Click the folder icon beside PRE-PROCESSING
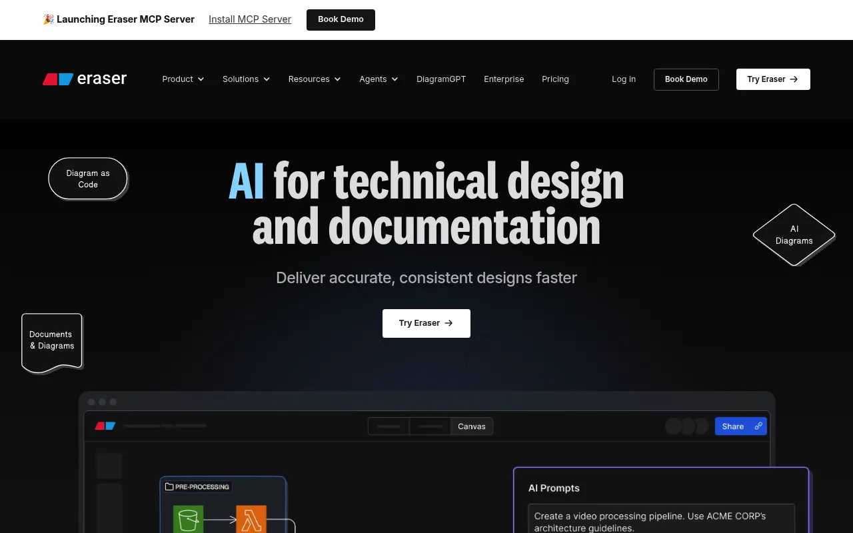 (x=169, y=487)
